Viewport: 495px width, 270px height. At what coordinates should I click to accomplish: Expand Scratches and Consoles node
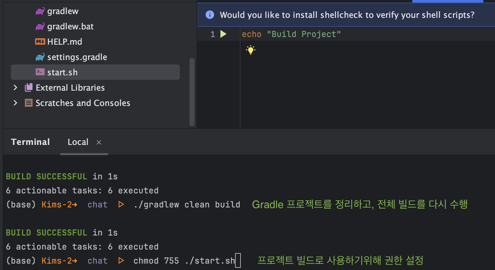point(15,103)
